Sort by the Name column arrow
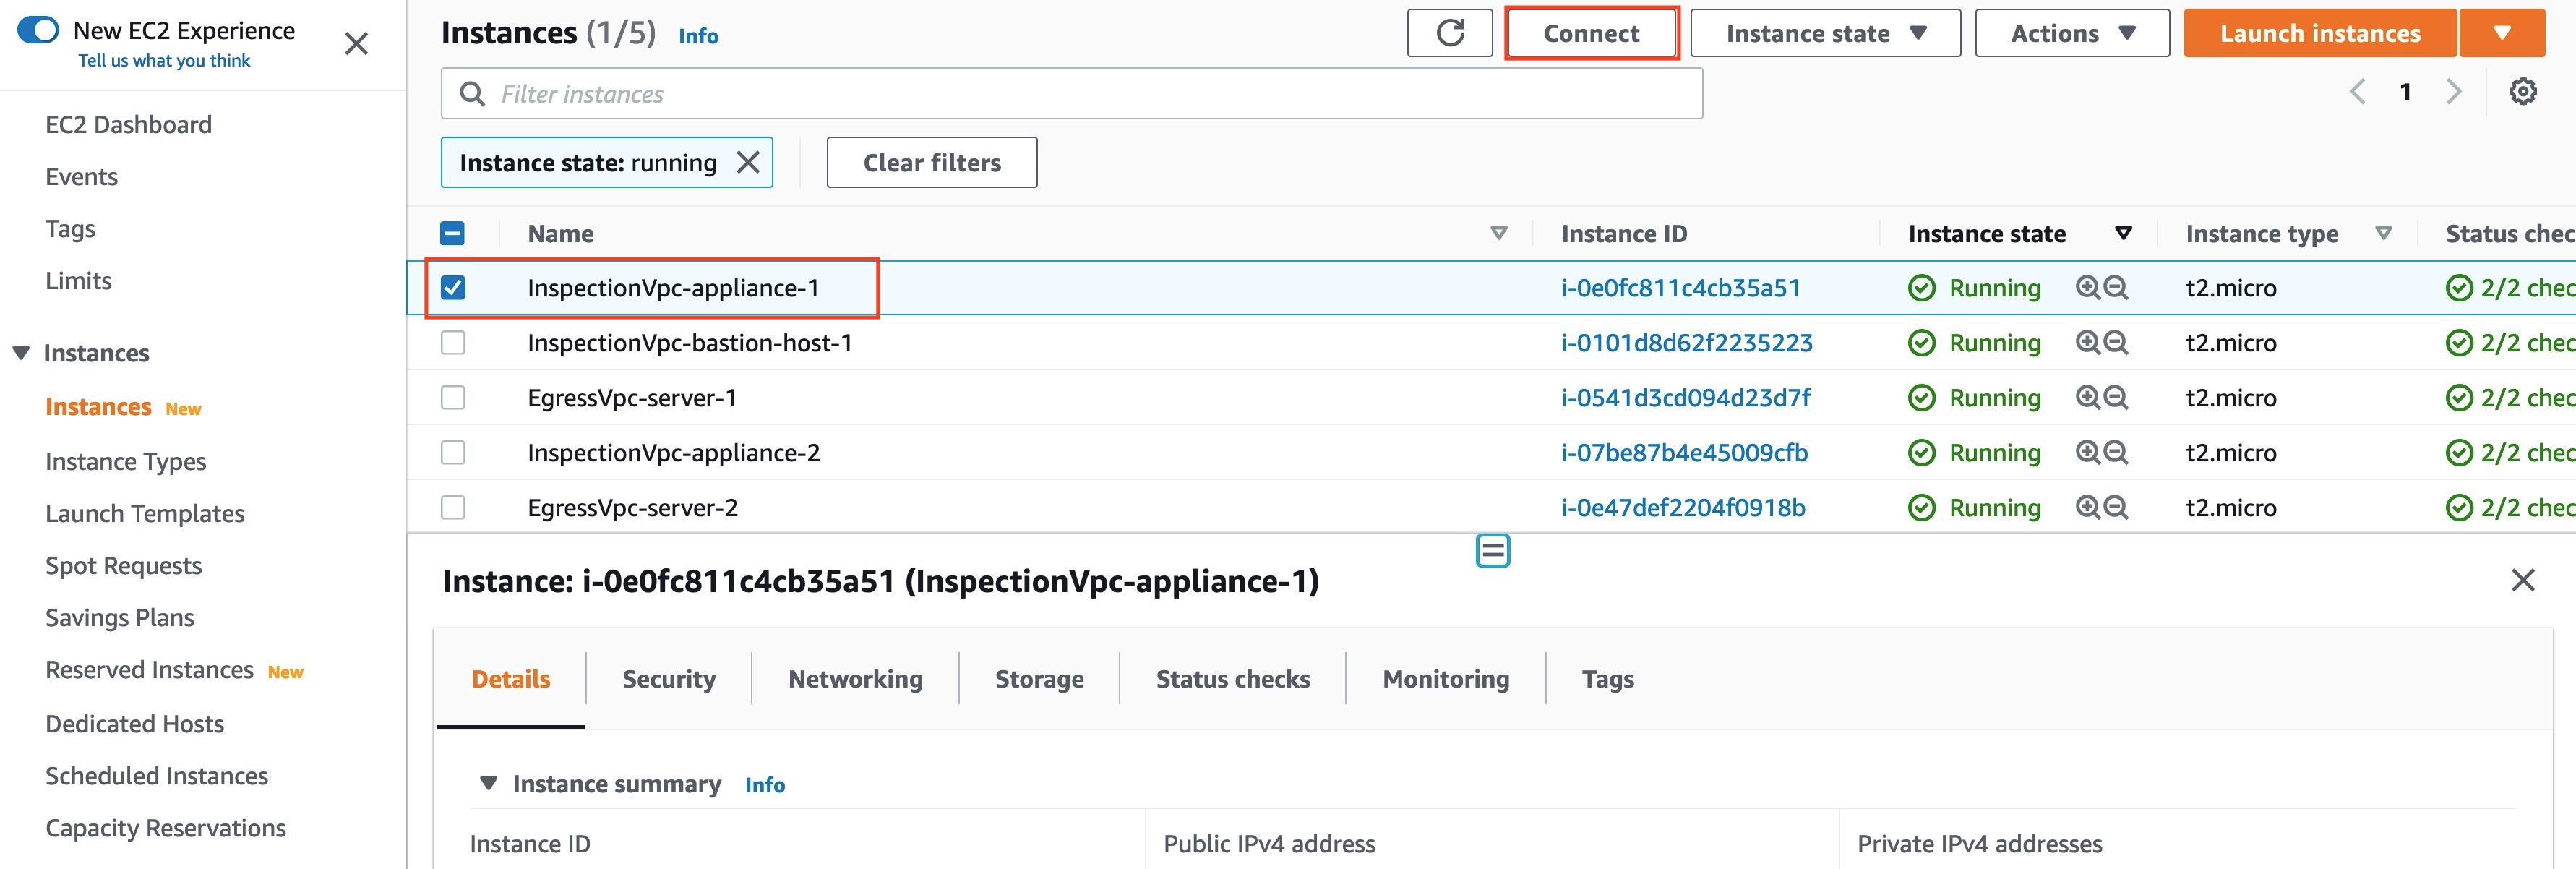 1498,233
